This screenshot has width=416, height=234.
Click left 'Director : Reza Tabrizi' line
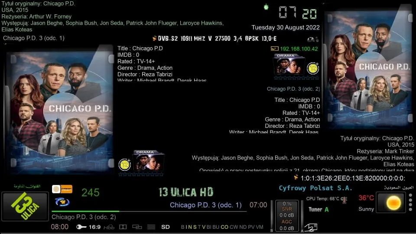[145, 74]
